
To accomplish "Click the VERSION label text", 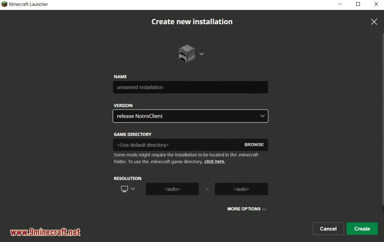I will tap(123, 105).
